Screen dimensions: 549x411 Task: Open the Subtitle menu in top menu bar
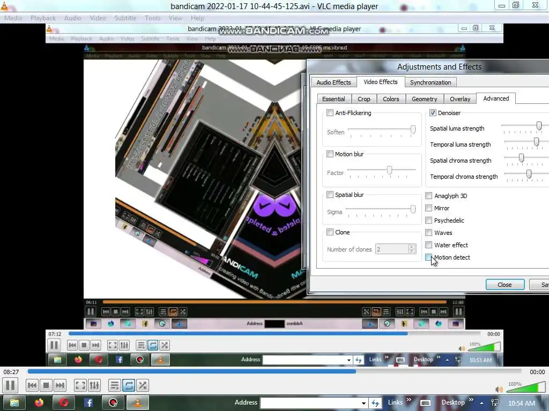click(x=125, y=18)
